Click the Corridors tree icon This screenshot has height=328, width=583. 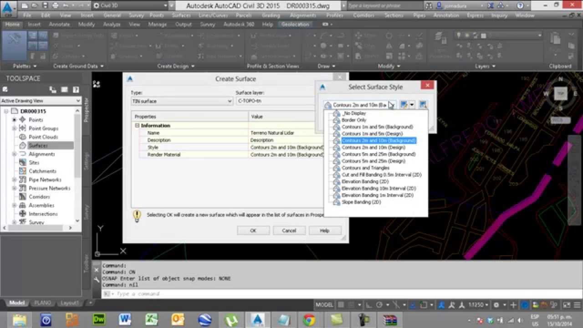[x=22, y=197]
